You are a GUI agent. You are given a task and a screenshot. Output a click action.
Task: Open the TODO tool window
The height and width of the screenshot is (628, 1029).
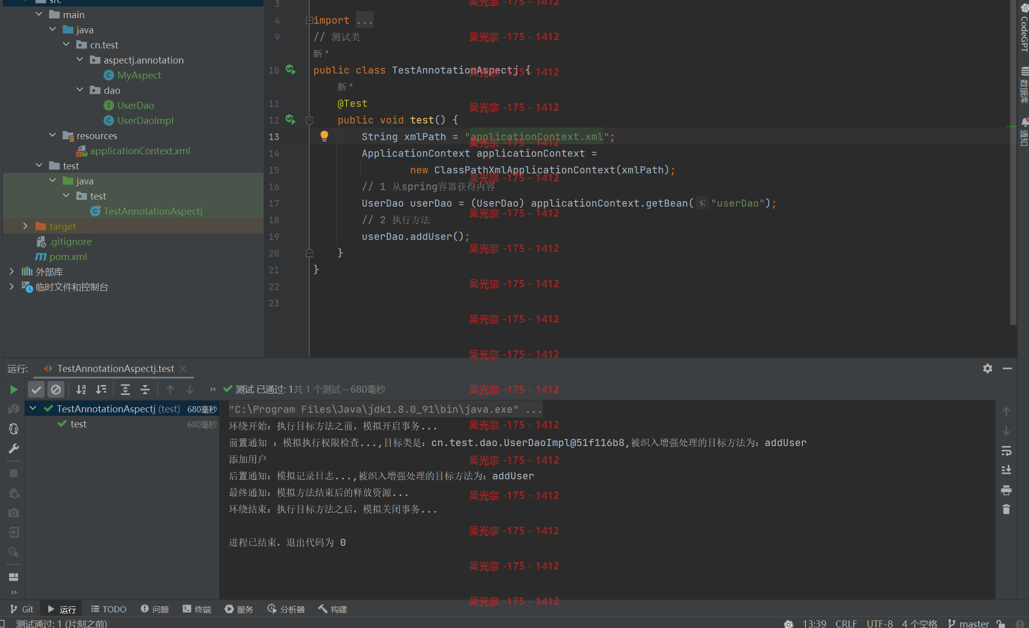(x=108, y=609)
